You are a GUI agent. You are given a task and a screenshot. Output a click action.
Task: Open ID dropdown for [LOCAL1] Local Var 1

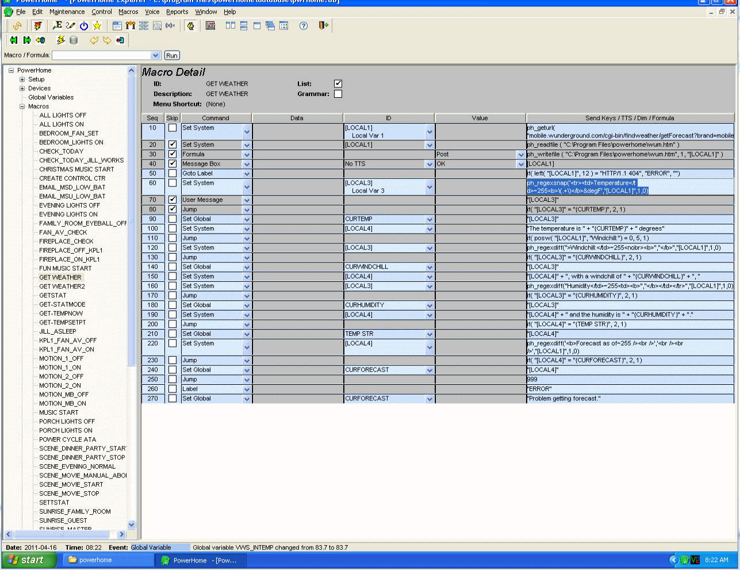430,132
